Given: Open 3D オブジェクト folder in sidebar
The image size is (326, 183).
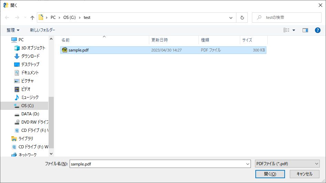Looking at the screenshot, I should [x=30, y=48].
